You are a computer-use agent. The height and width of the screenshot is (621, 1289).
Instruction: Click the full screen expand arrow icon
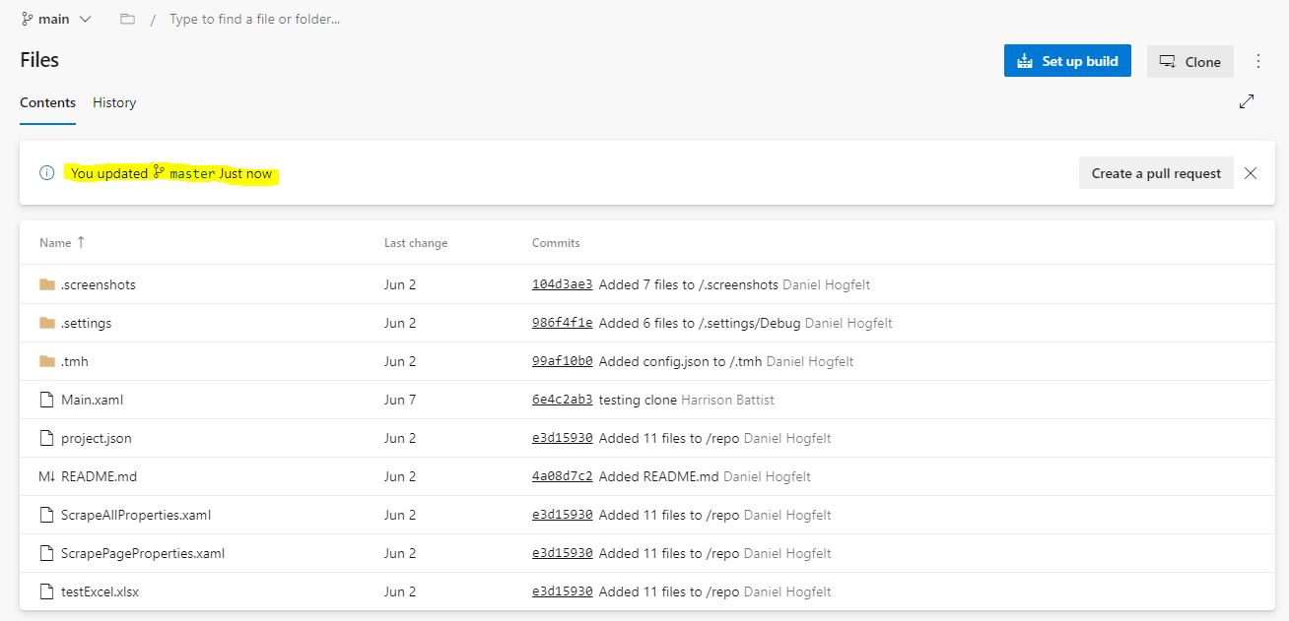click(x=1246, y=101)
